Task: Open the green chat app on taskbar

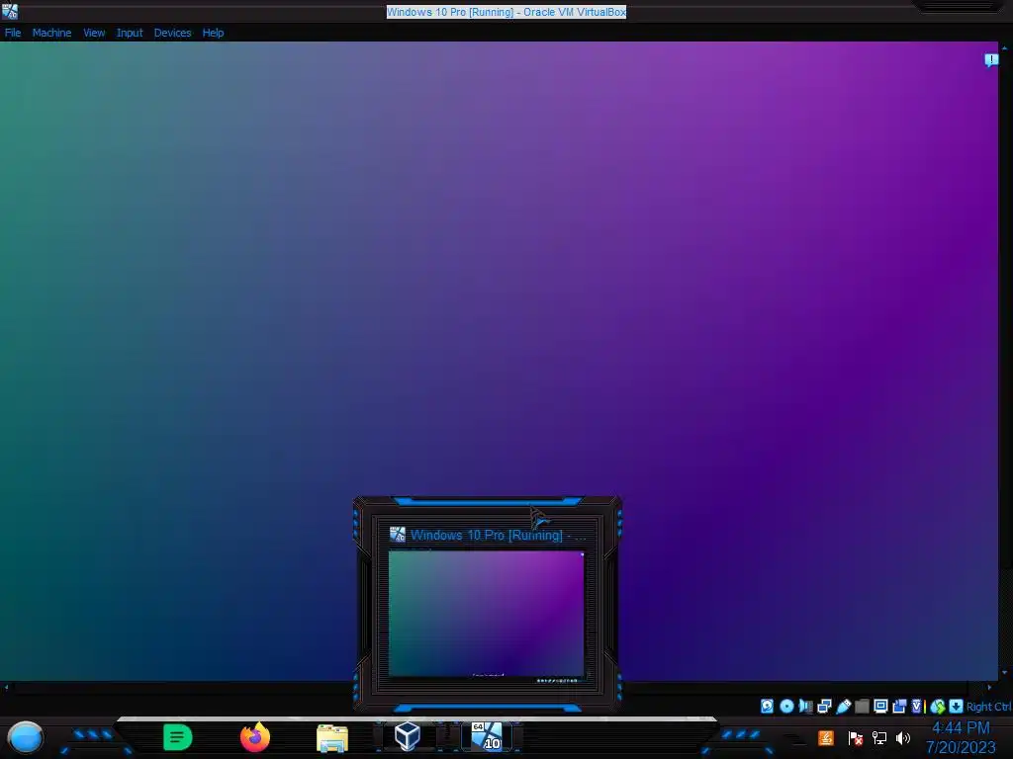Action: 178,737
